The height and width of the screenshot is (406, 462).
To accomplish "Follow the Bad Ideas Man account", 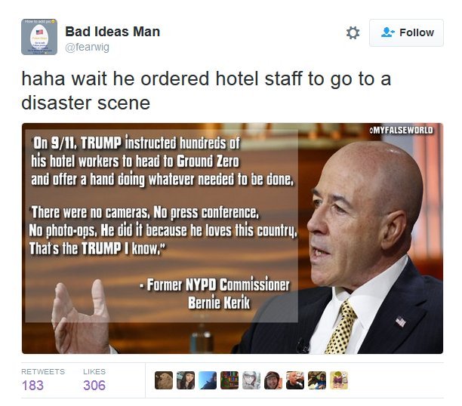I will pyautogui.click(x=406, y=32).
